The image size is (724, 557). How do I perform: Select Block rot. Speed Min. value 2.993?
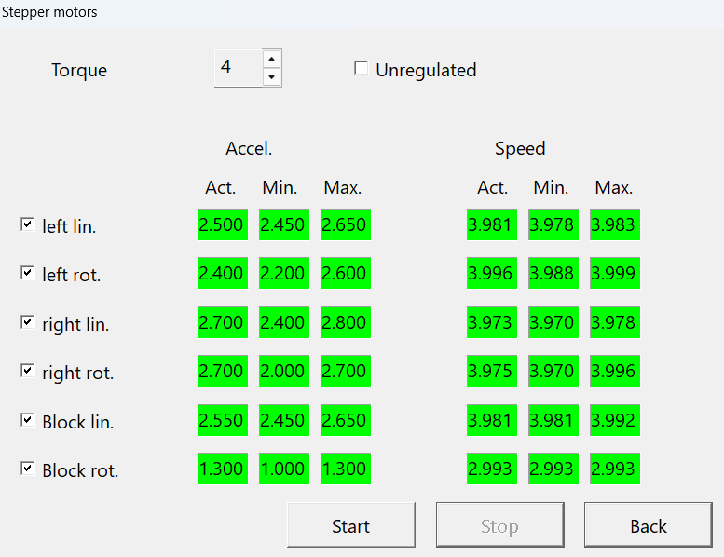tap(553, 469)
